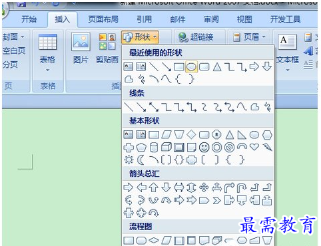Open the 剪贴画 clip art button
The width and height of the screenshot is (321, 246).
tap(107, 49)
